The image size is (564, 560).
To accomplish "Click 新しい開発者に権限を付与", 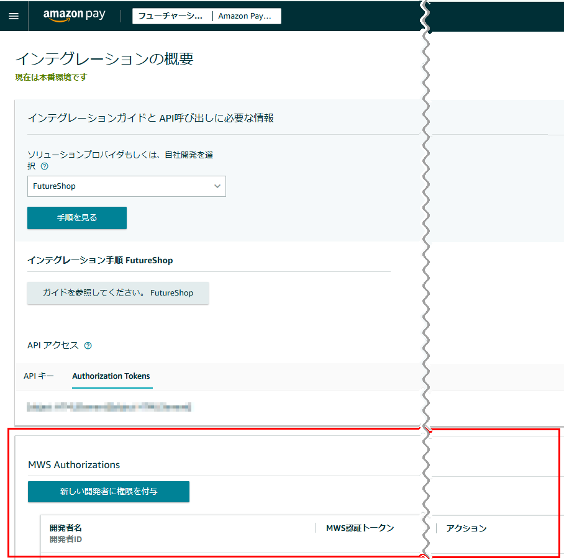I will (108, 491).
